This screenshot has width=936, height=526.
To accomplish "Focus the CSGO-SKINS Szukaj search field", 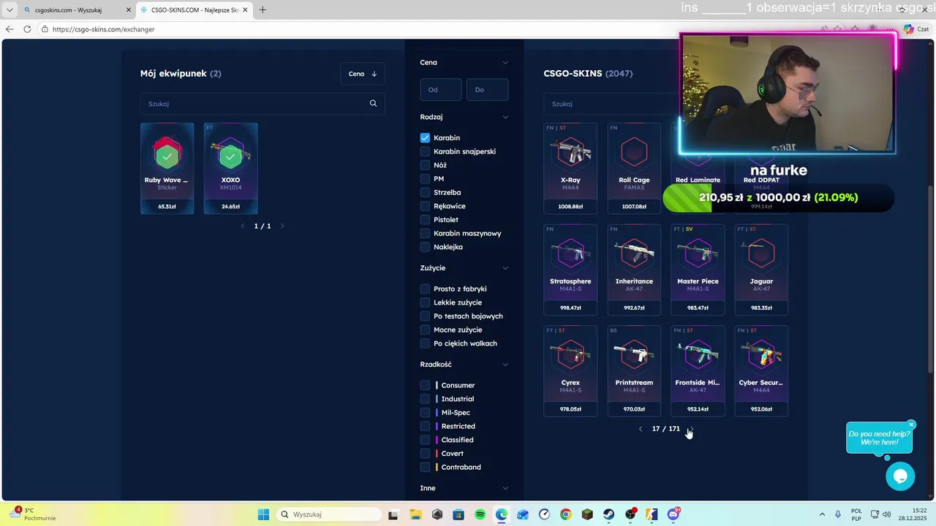I will tap(612, 104).
